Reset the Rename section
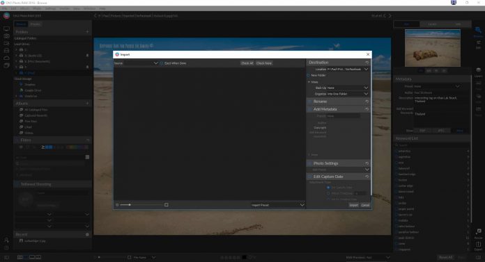The height and width of the screenshot is (262, 485). [367, 101]
